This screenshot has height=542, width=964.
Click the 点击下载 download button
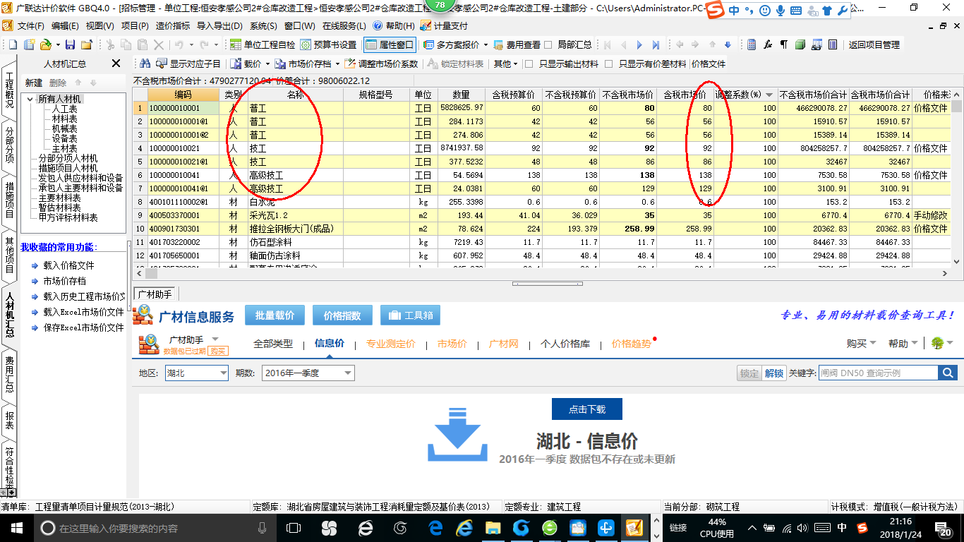587,409
